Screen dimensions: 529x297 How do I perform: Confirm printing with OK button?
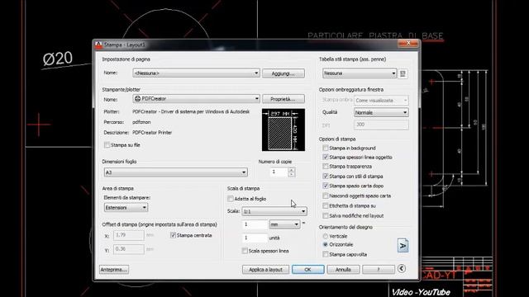coord(308,270)
